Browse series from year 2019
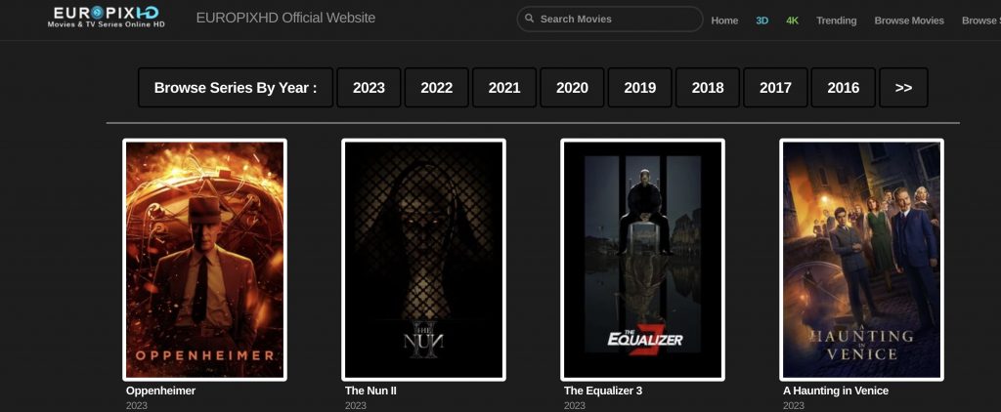The image size is (1001, 412). pyautogui.click(x=639, y=88)
